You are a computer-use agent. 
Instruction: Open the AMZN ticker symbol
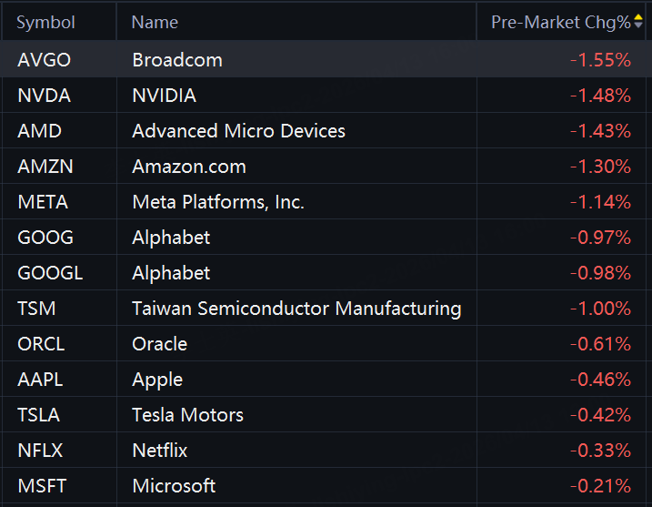[x=45, y=167]
